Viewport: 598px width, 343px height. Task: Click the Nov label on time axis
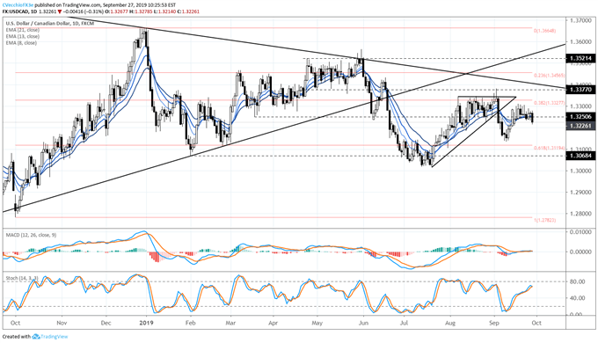(x=62, y=323)
